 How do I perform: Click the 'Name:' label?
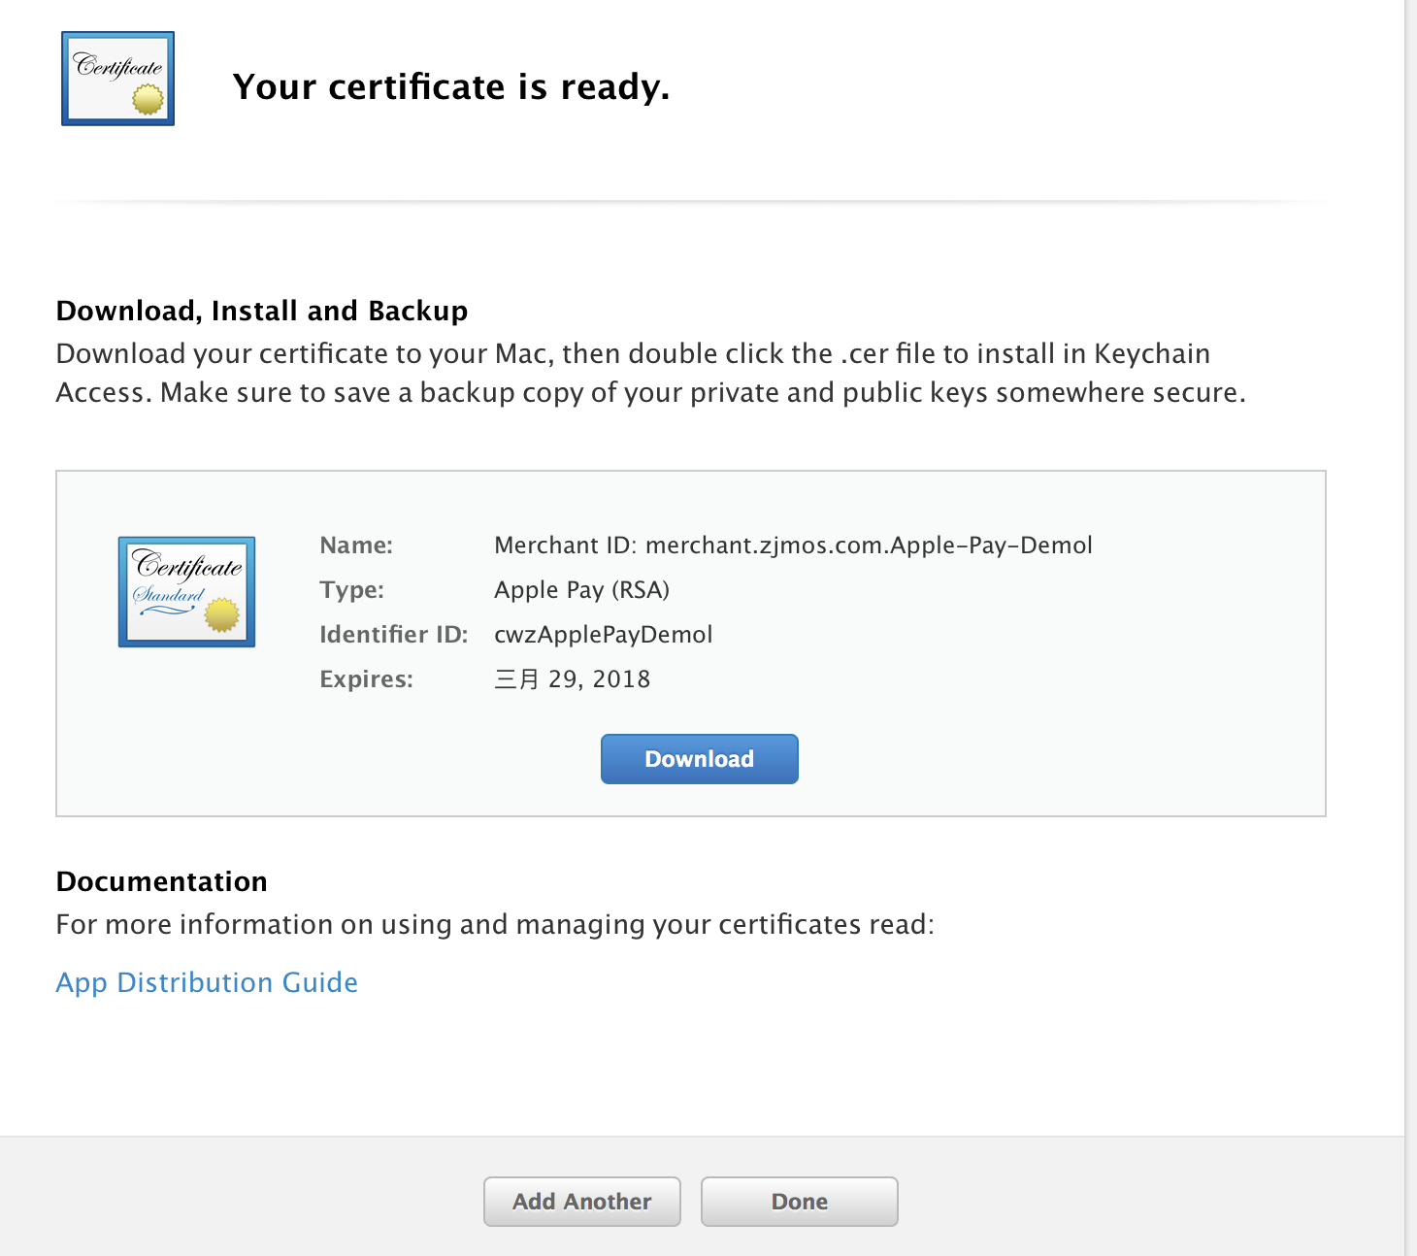[356, 545]
